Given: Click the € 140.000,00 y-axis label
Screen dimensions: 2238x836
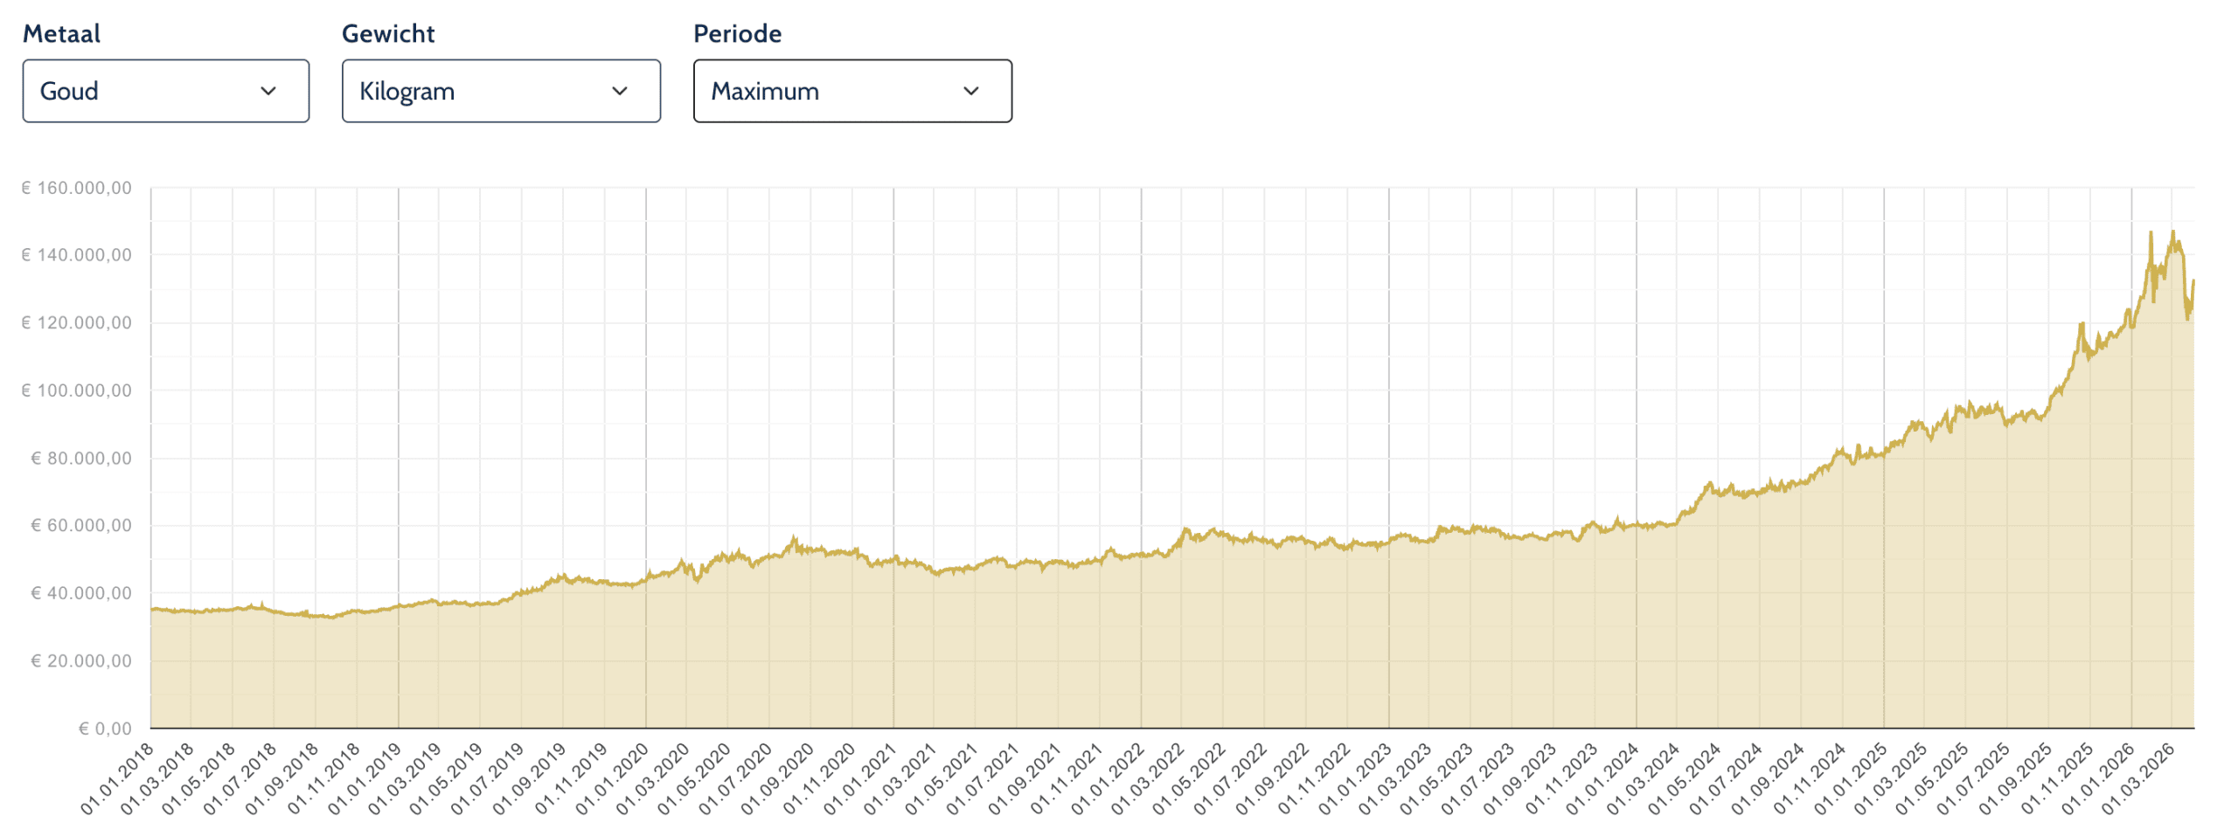Looking at the screenshot, I should pos(77,255).
